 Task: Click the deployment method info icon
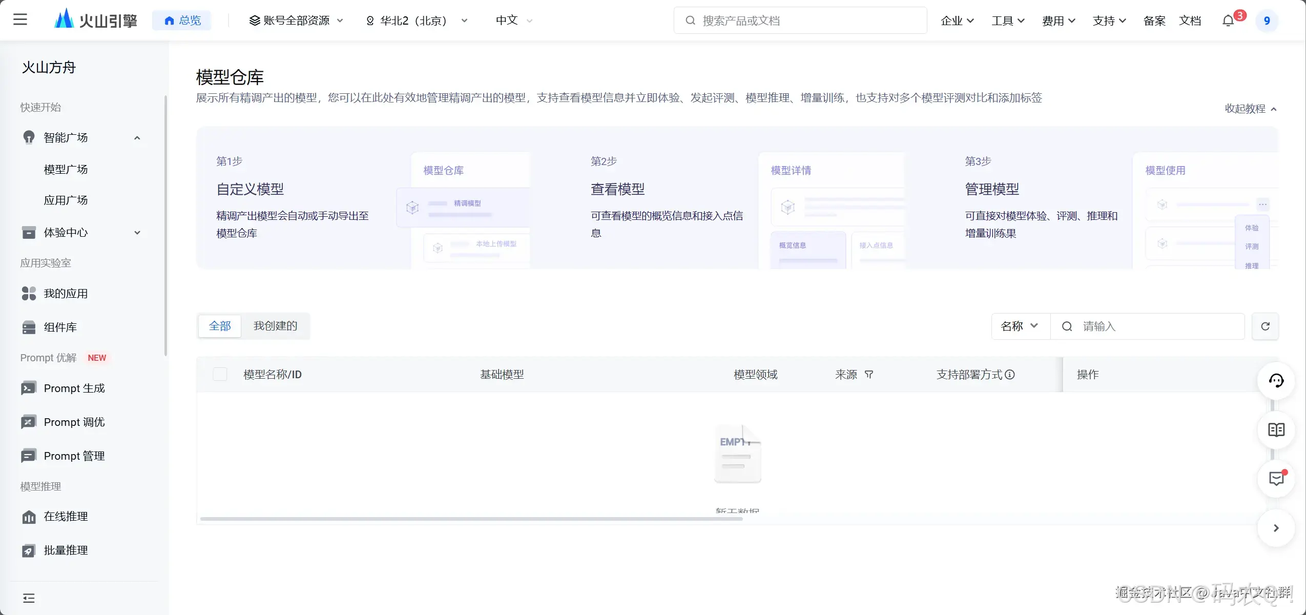[1010, 375]
